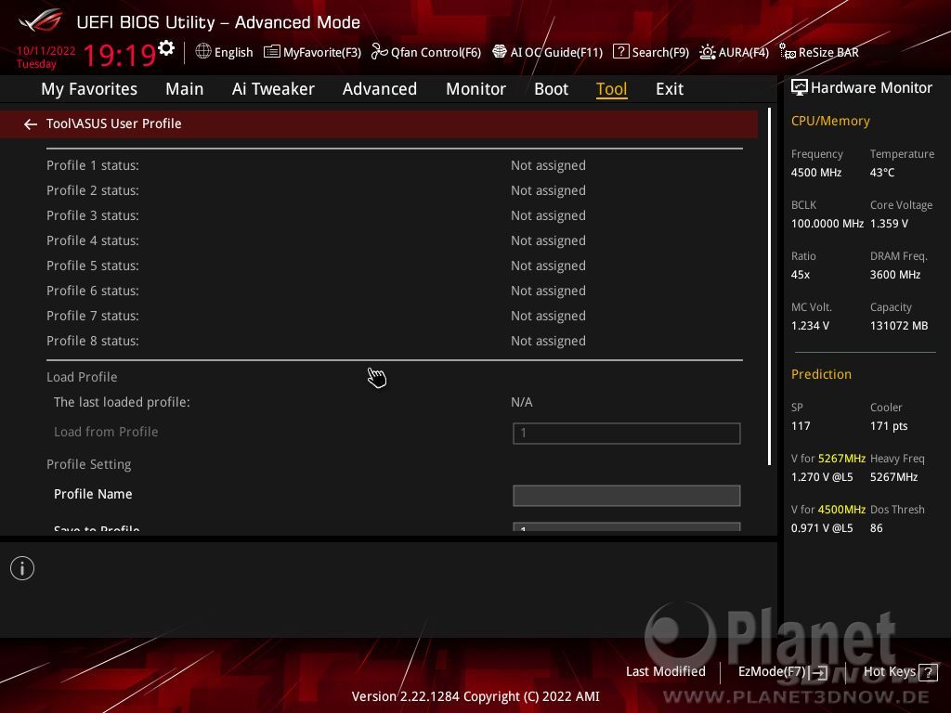The height and width of the screenshot is (713, 951).
Task: Click Profile 6 status row
Action: coord(394,291)
